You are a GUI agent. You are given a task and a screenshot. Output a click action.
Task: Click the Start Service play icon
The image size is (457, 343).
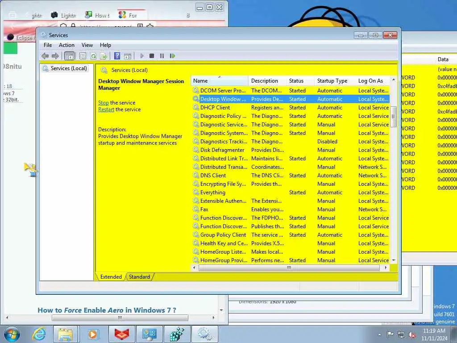(x=142, y=56)
